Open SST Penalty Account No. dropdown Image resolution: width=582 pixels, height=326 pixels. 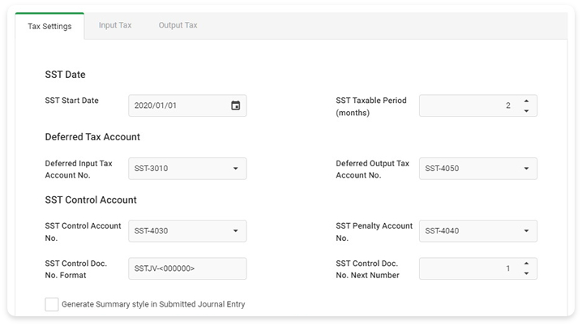[x=526, y=231]
